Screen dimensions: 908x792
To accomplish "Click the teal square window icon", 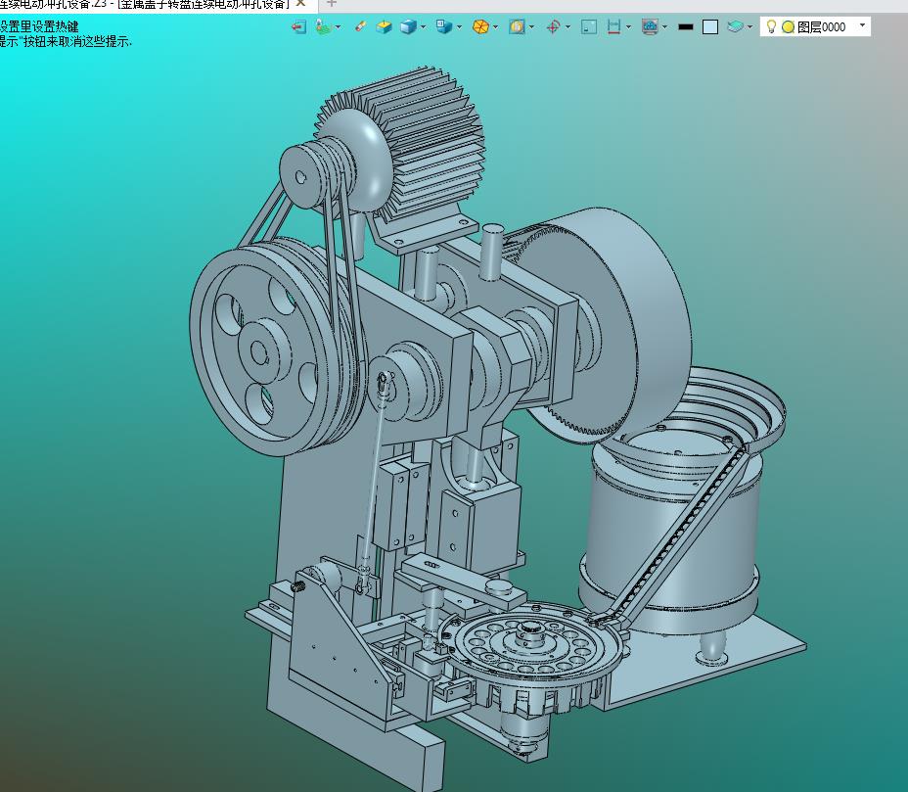I will pyautogui.click(x=589, y=26).
